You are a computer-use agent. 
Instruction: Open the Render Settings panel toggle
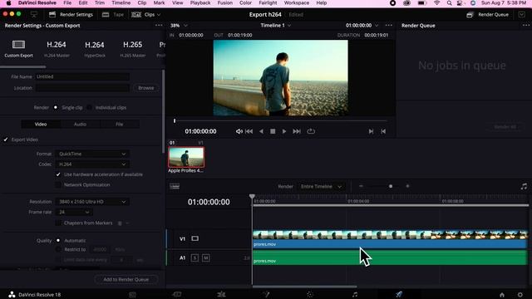(x=71, y=15)
